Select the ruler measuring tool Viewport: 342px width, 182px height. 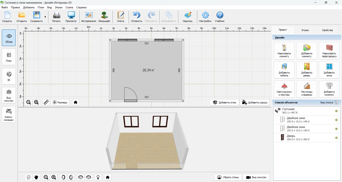click(46, 102)
